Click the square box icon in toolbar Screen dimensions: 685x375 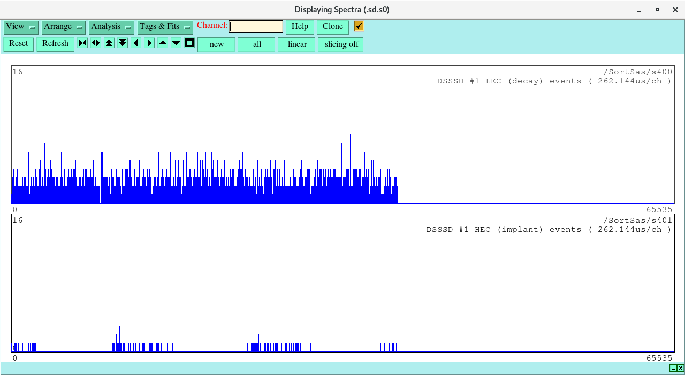pos(189,43)
